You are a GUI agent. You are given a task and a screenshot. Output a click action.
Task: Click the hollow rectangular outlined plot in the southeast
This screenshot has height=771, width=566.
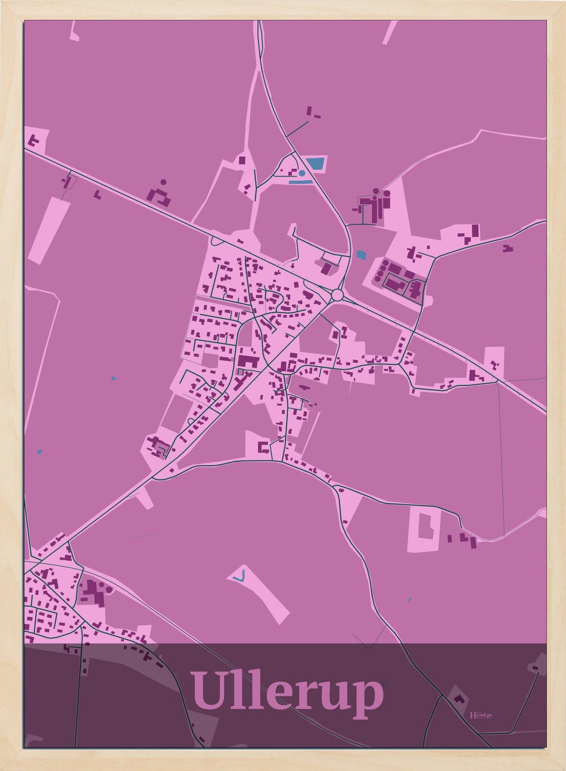click(x=424, y=527)
